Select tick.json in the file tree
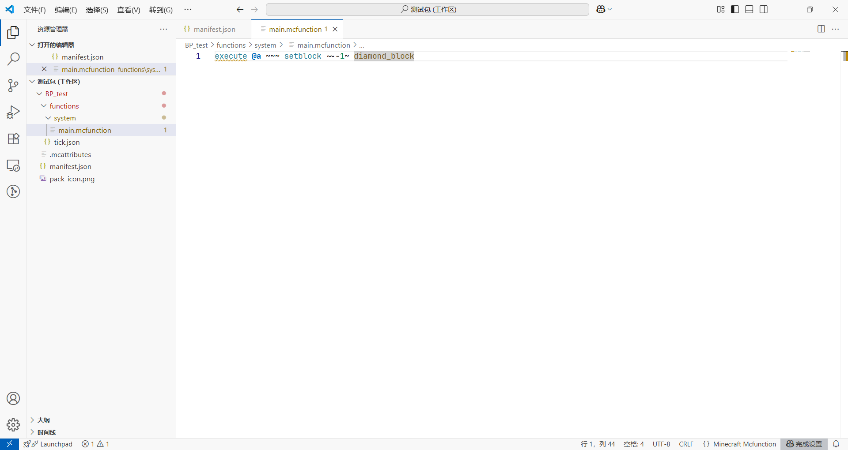848x450 pixels. [101, 142]
